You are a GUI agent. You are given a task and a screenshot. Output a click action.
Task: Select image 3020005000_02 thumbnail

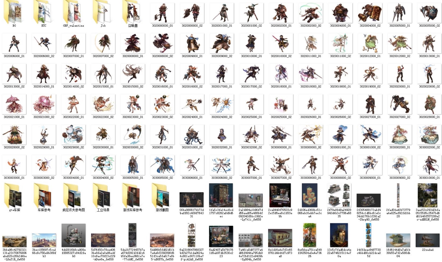tap(429, 13)
